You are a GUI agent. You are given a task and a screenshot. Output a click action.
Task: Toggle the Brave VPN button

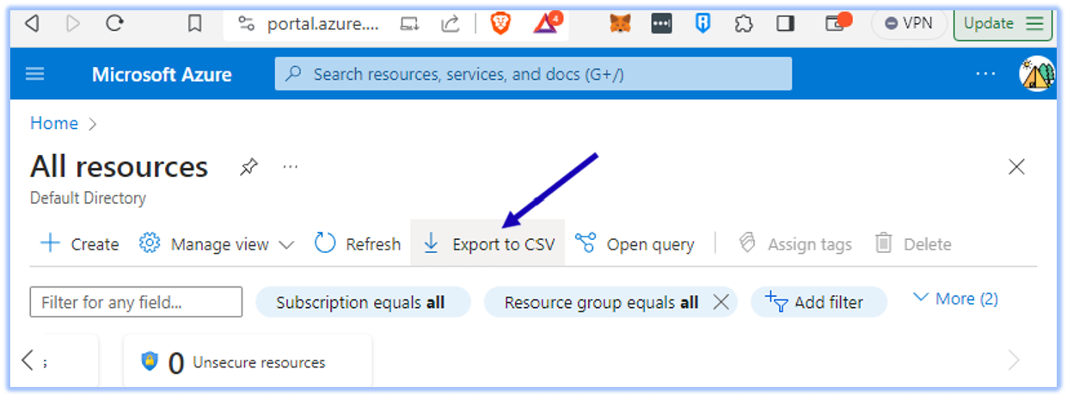pyautogui.click(x=909, y=23)
